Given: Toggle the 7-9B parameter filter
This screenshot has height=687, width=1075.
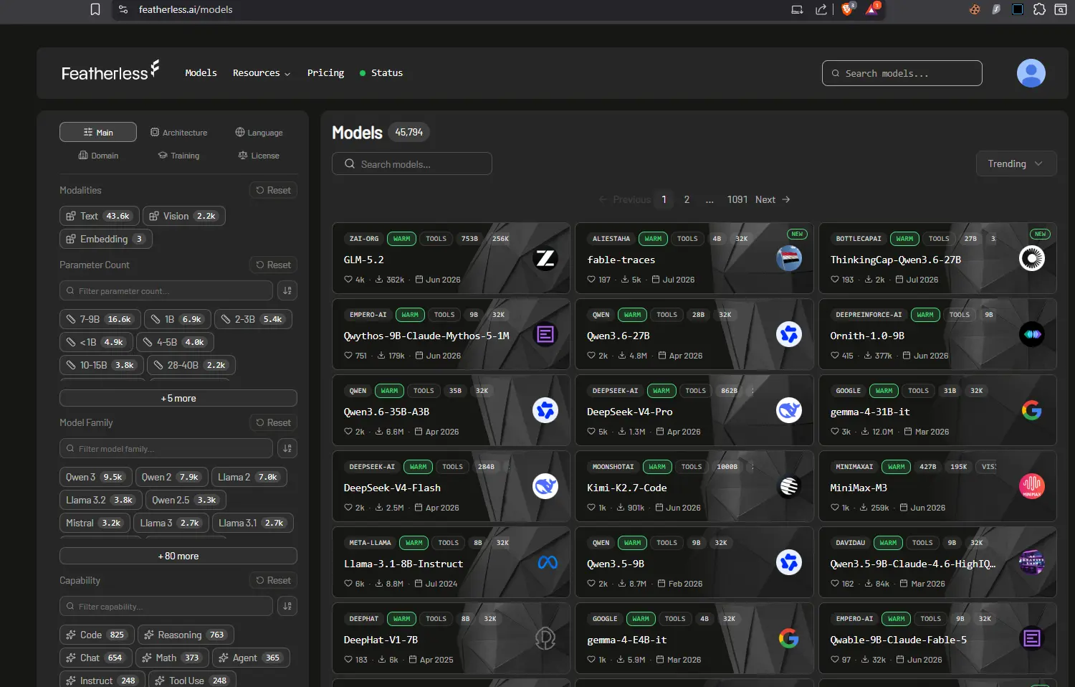Looking at the screenshot, I should 100,319.
